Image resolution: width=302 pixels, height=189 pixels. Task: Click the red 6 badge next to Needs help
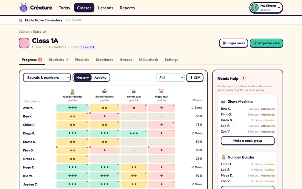tap(243, 78)
